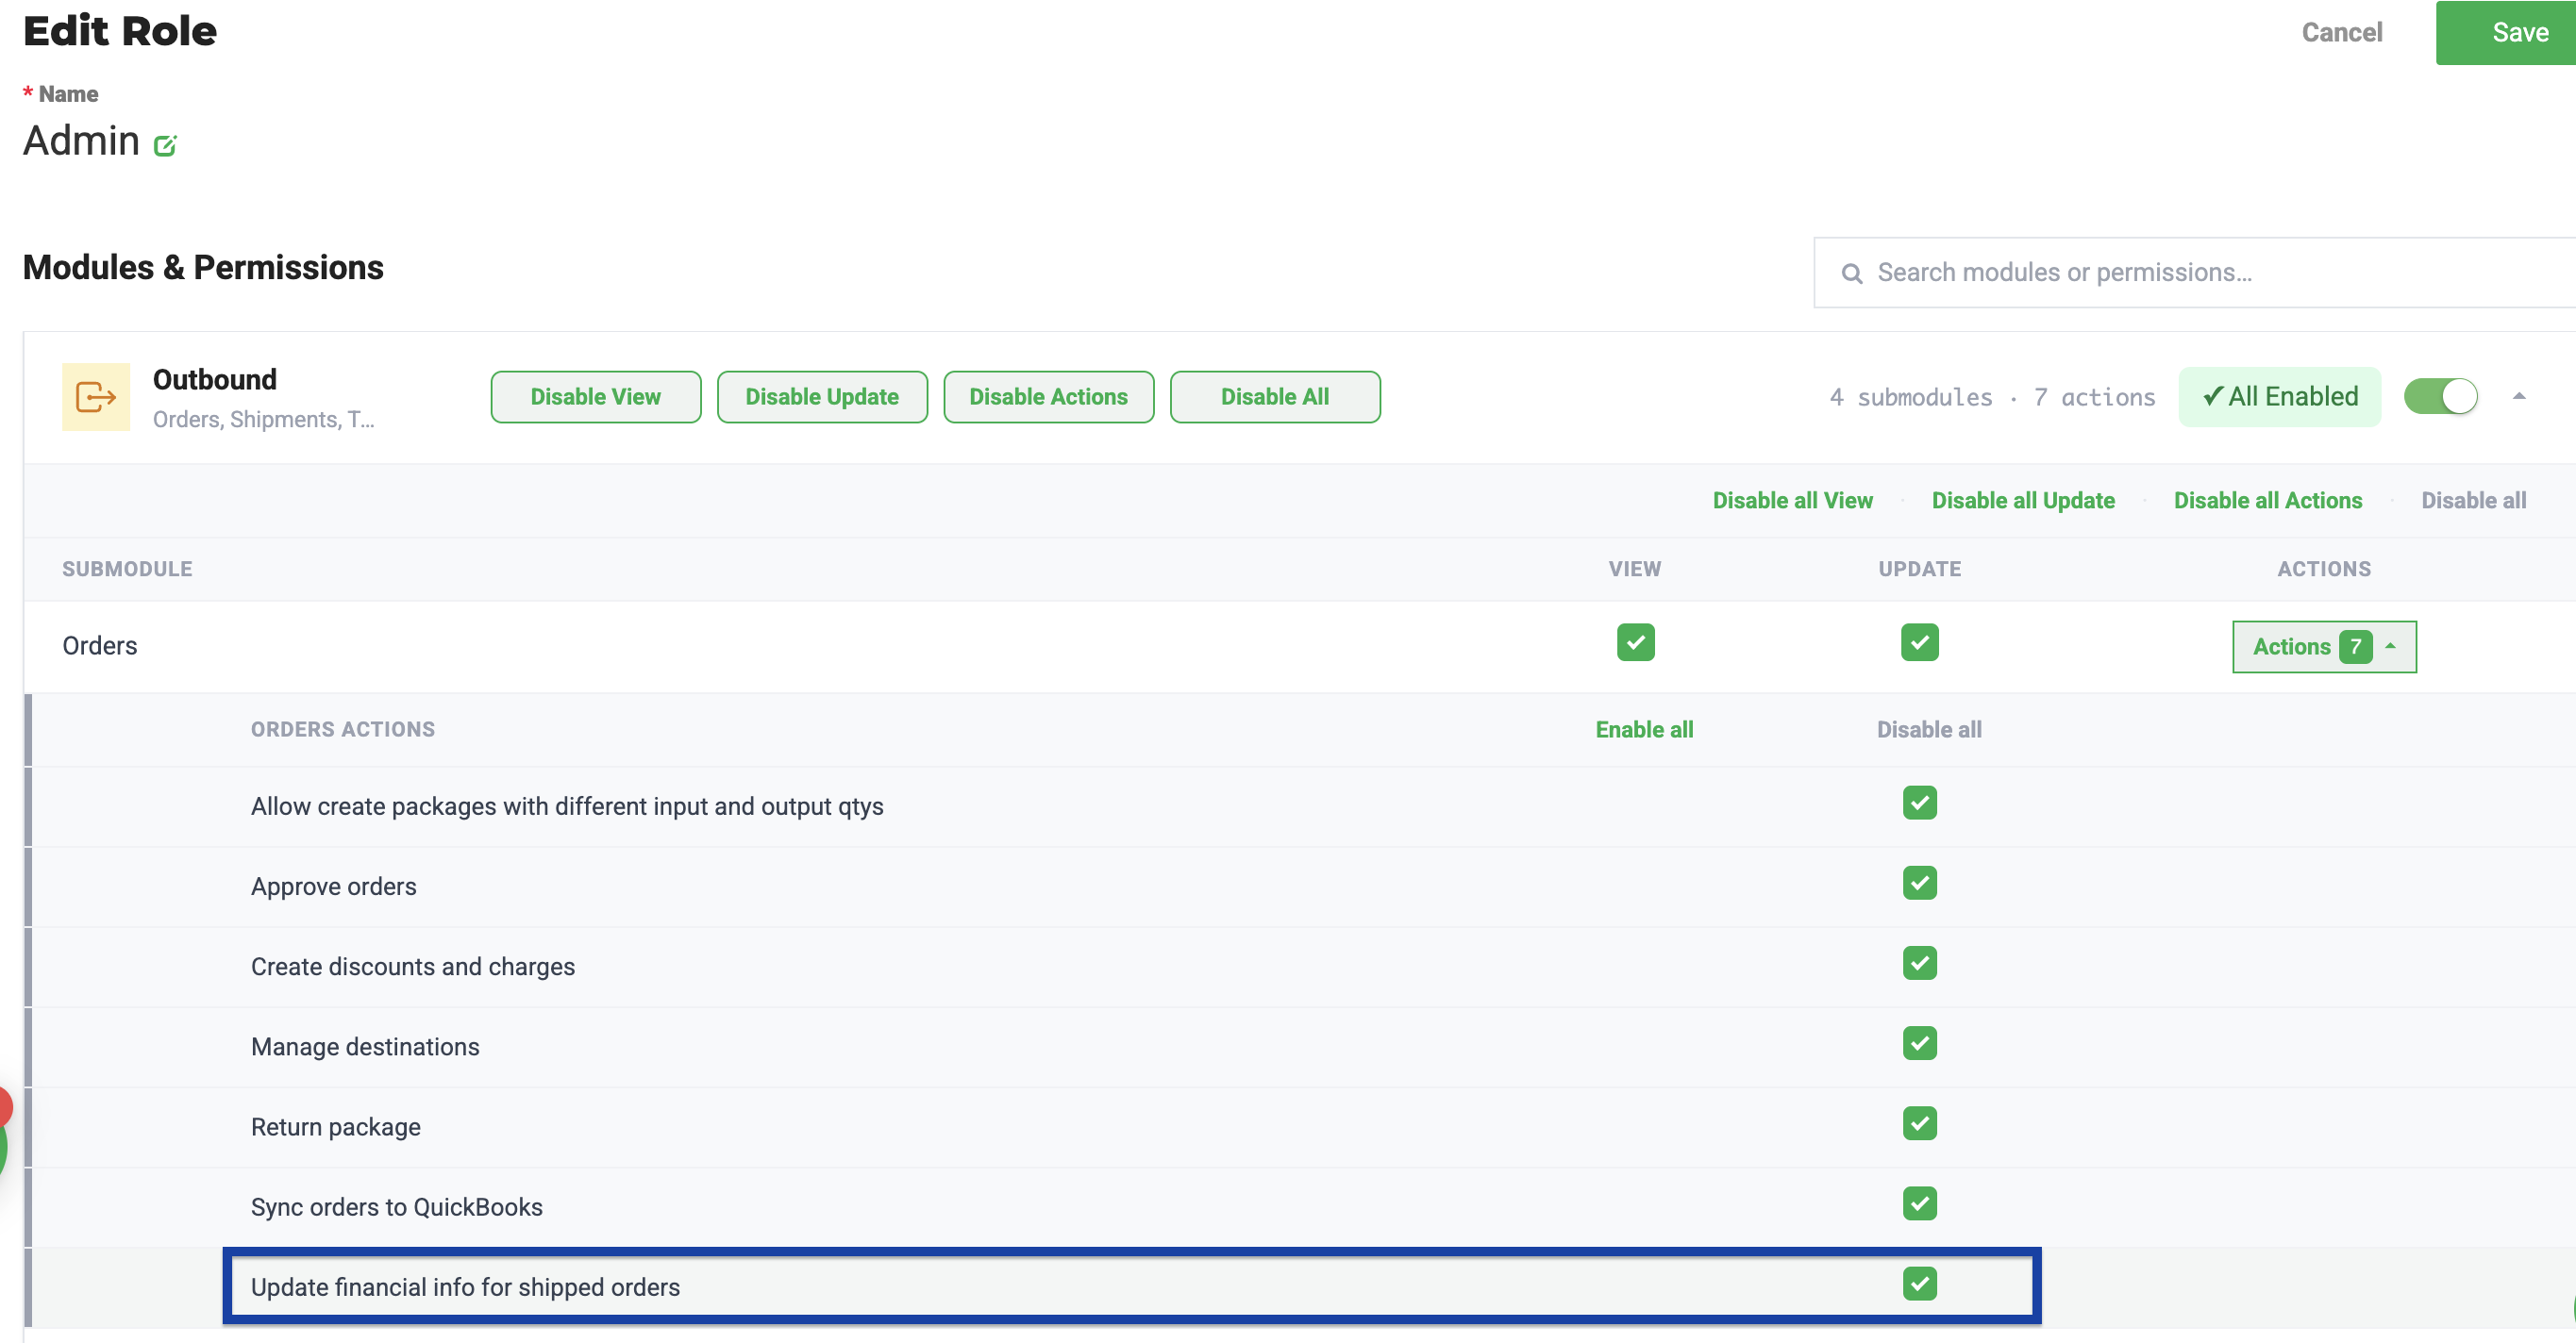The width and height of the screenshot is (2576, 1343).
Task: Click the Disable all View link
Action: click(1792, 501)
